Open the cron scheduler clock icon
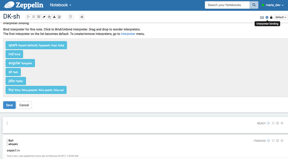288x159 pixels. pyautogui.click(x=82, y=17)
